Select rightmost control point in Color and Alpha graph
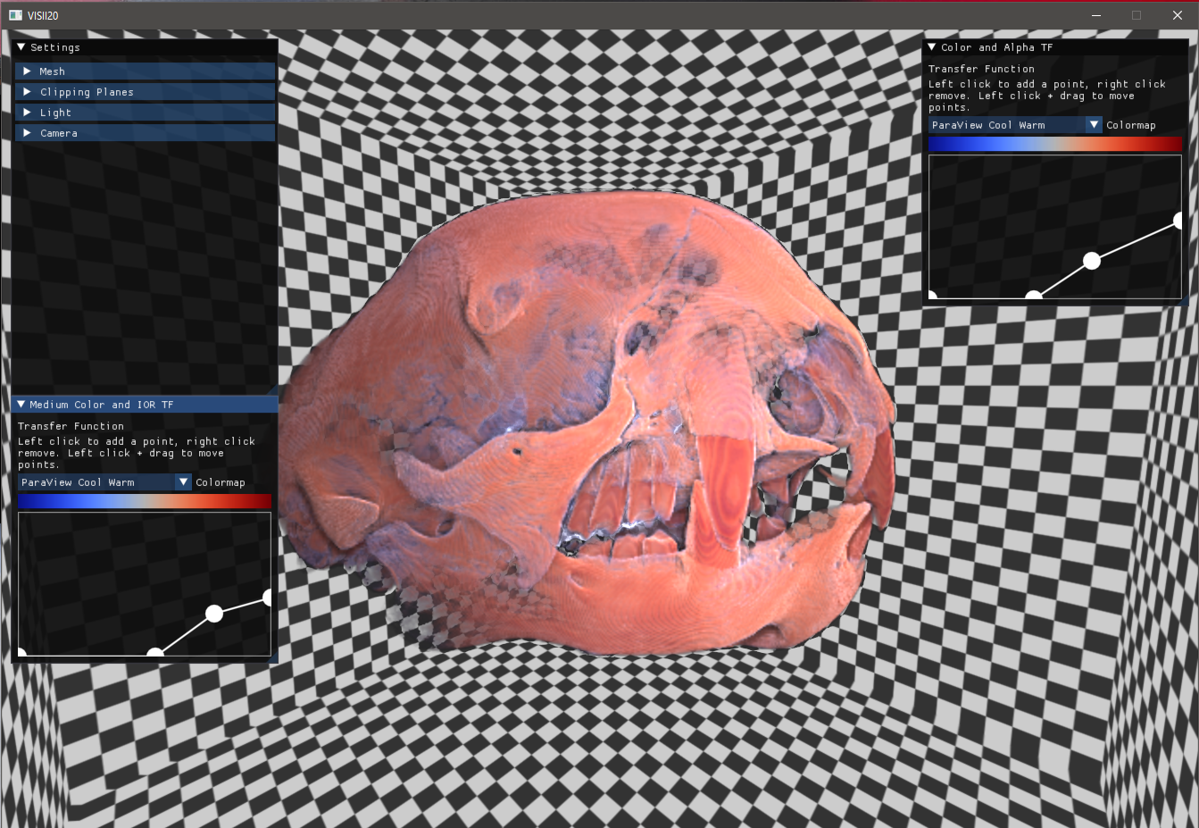This screenshot has height=828, width=1199. pyautogui.click(x=1178, y=221)
